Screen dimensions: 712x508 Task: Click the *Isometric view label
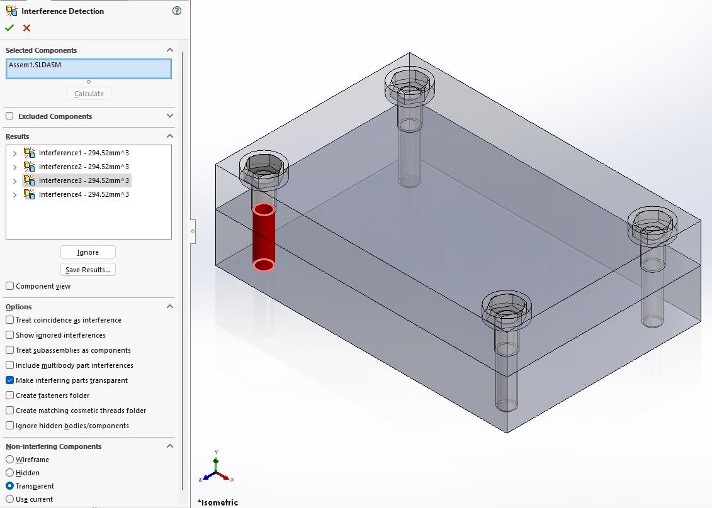(218, 502)
